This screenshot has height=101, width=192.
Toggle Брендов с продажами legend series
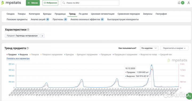click(86, 54)
